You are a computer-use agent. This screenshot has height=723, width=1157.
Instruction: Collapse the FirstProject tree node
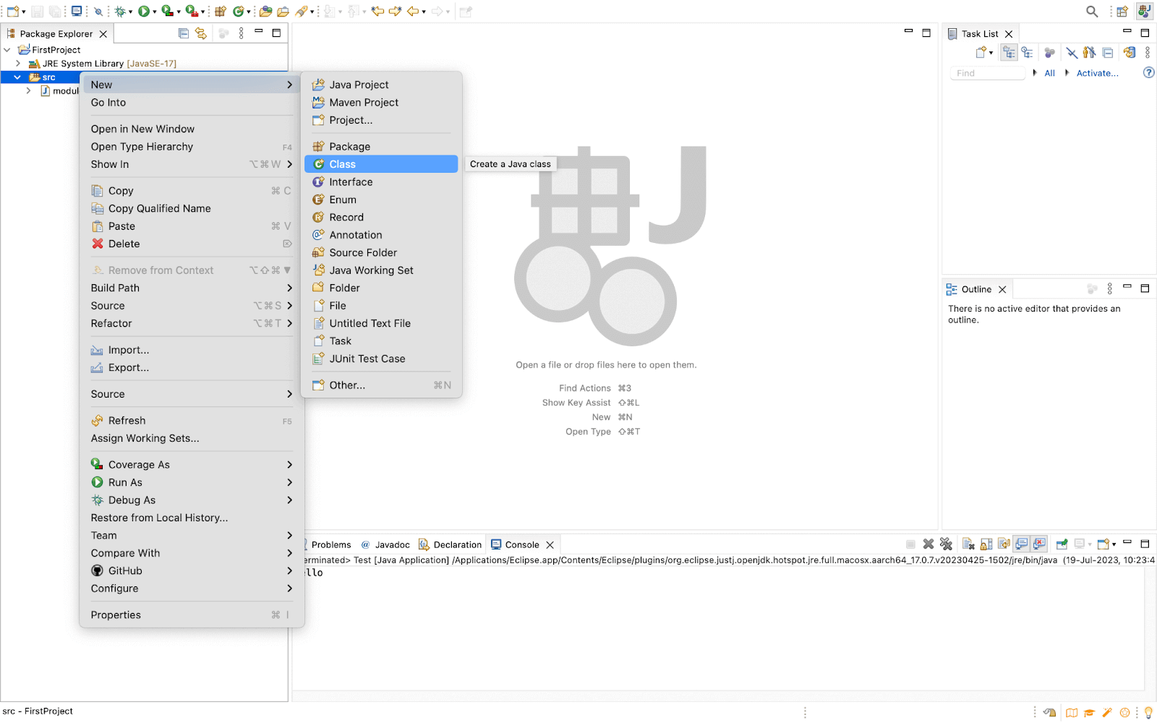(7, 50)
